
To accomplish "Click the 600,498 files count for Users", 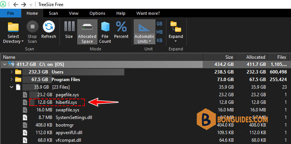I will (278, 72).
